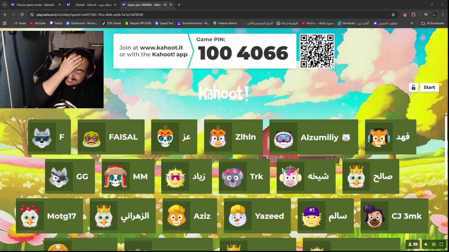Select player CJ 3mk monkey avatar
The image size is (449, 252).
pos(374,216)
